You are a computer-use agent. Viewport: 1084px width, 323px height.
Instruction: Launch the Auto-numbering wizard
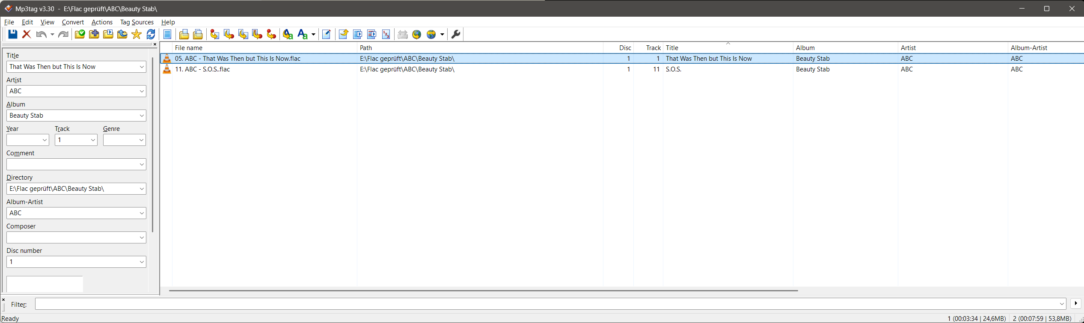[x=386, y=34]
